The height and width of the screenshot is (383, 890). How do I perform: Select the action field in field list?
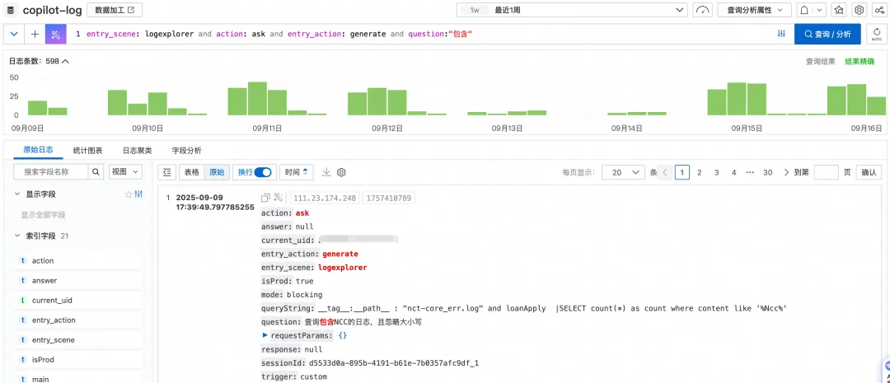pyautogui.click(x=77, y=261)
